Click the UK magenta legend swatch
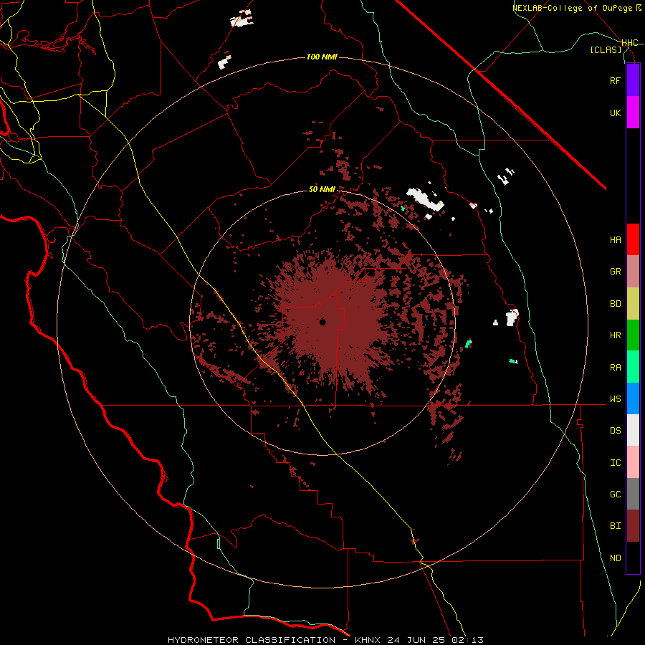 633,113
